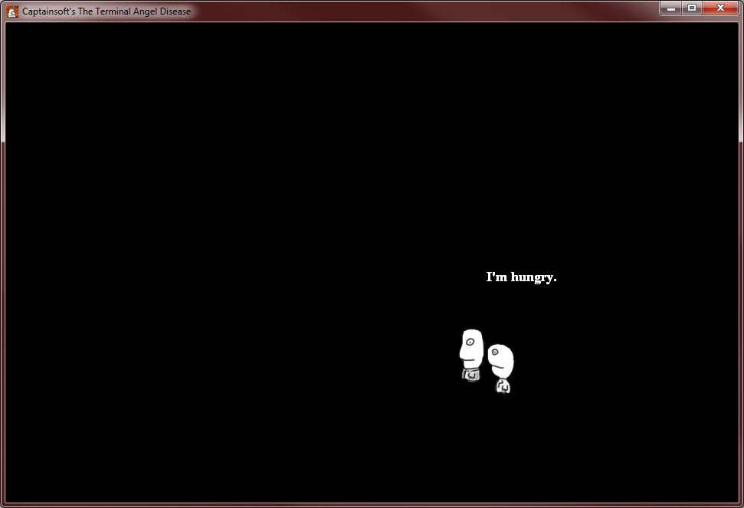This screenshot has height=508, width=744.
Task: Click the "I'm hungry." dialogue text
Action: [521, 277]
